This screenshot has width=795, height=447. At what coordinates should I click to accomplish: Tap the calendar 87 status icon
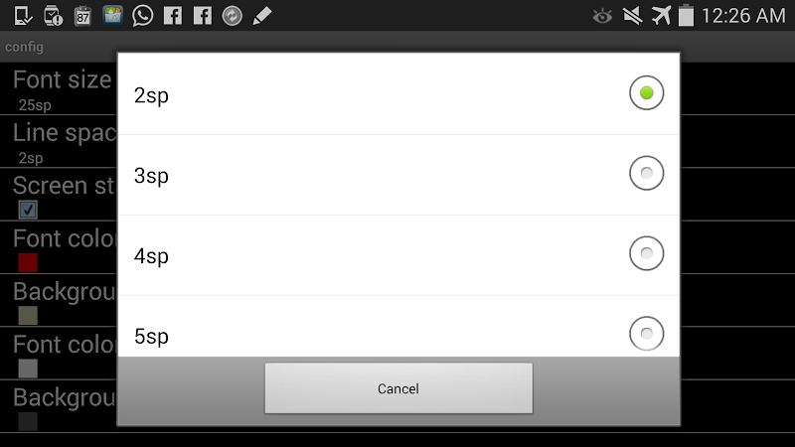[x=82, y=16]
